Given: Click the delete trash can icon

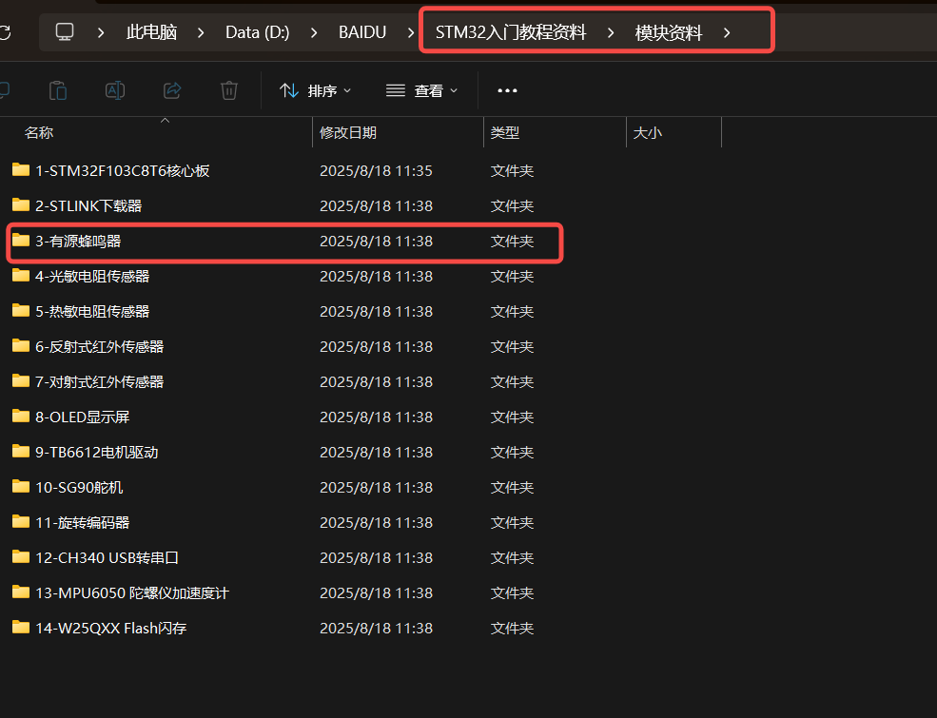Looking at the screenshot, I should coord(229,90).
